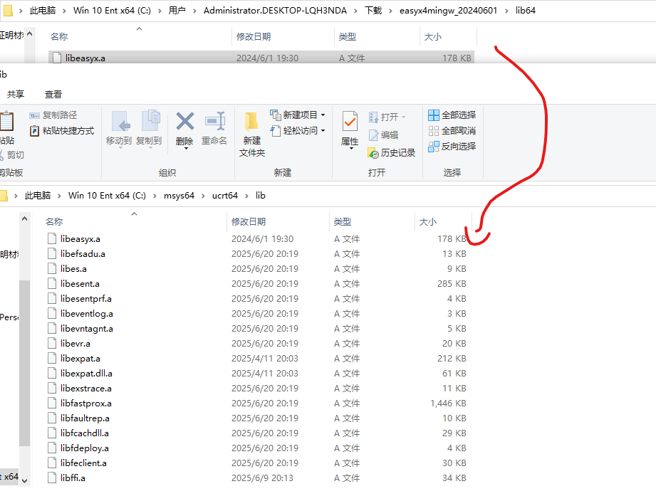This screenshot has width=656, height=501.
Task: Click Win 10 Ent x64 (C:) in lib window path
Action: [x=107, y=196]
